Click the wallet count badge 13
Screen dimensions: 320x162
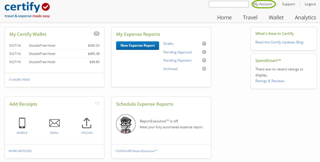pyautogui.click(x=97, y=33)
